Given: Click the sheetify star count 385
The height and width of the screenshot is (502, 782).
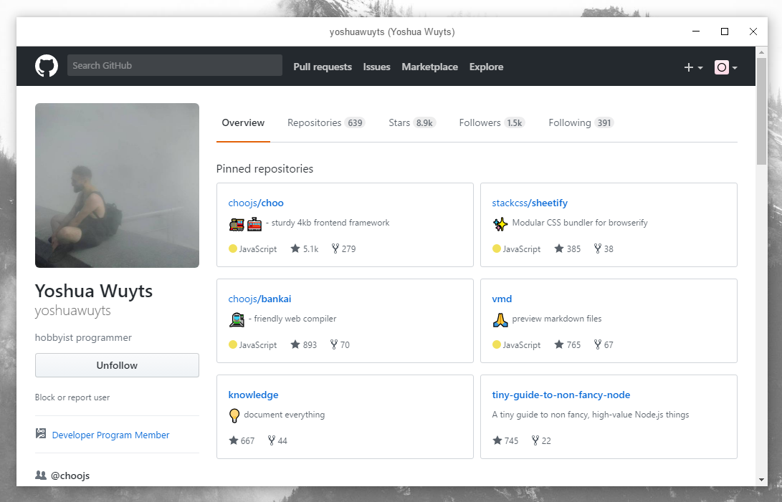Looking at the screenshot, I should coord(568,248).
